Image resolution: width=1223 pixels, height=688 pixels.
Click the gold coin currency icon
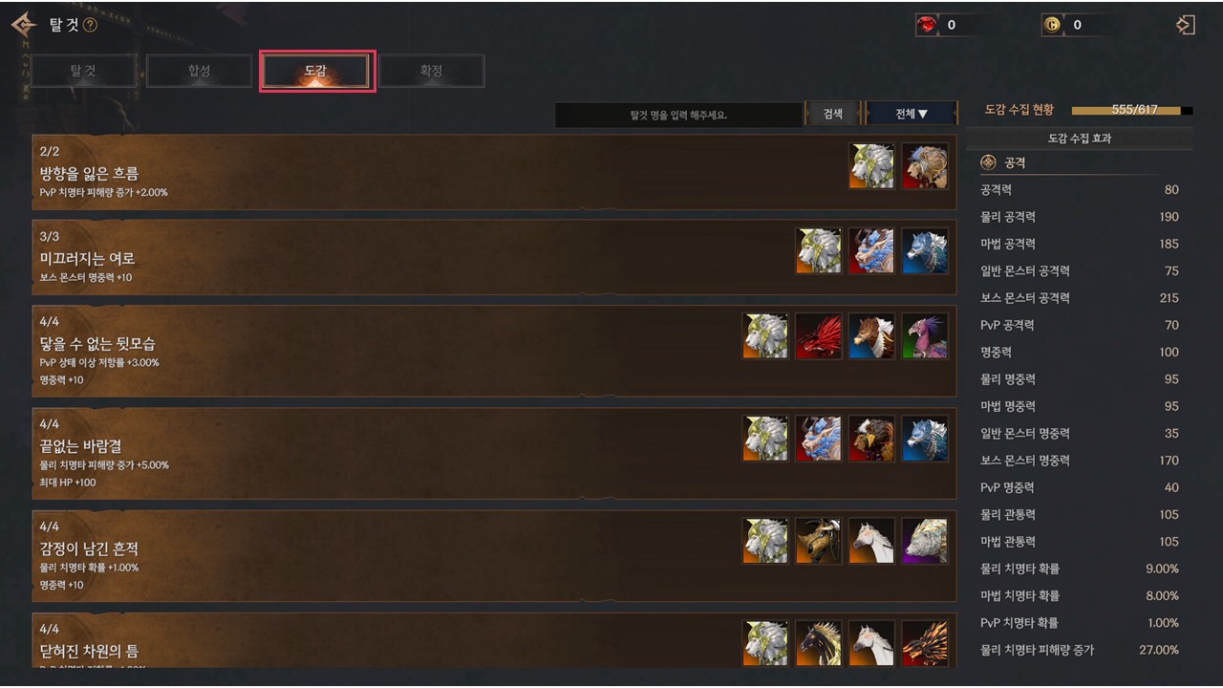[x=1052, y=26]
